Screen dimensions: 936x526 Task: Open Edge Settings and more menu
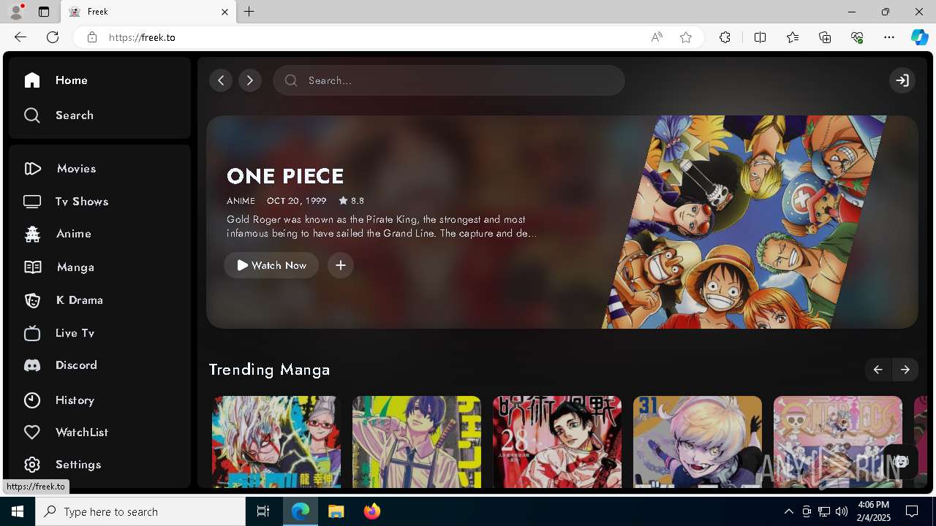coord(889,37)
